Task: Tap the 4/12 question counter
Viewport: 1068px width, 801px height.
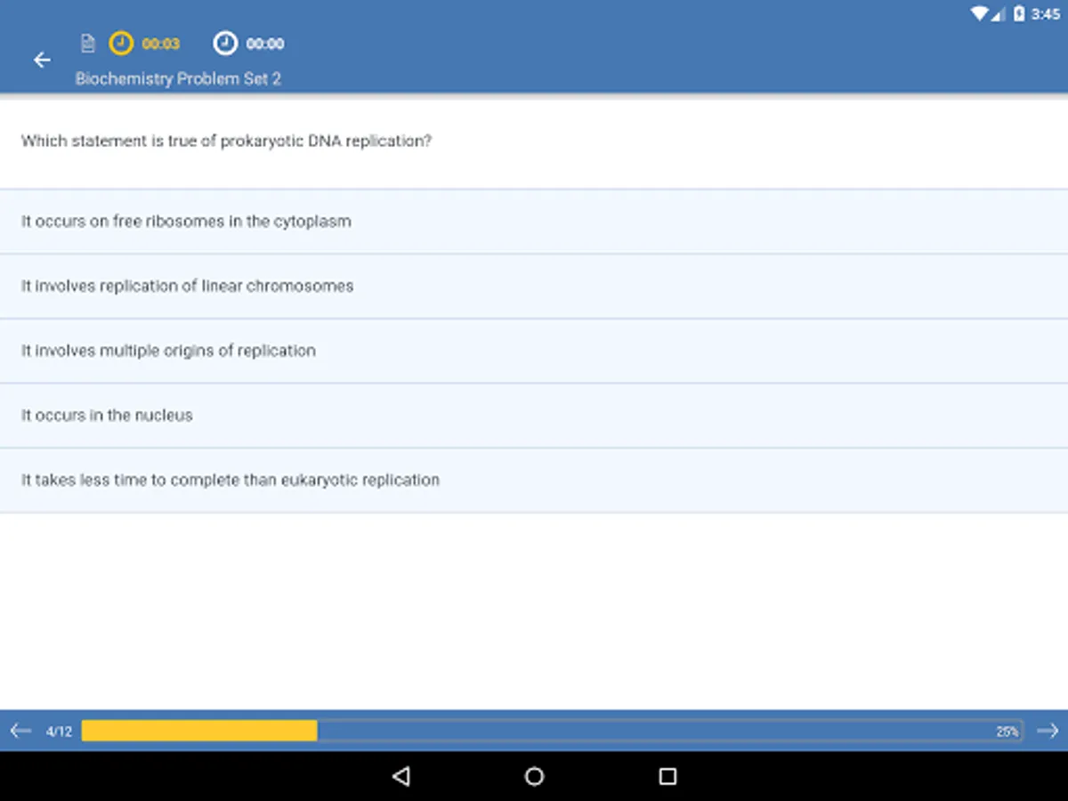Action: click(x=59, y=732)
